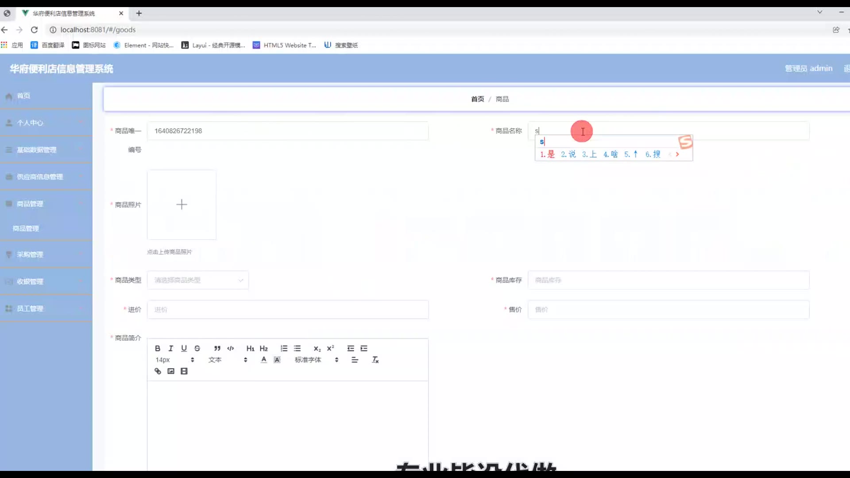The width and height of the screenshot is (850, 478).
Task: Open the HTML5 Website bookmark
Action: coord(284,45)
